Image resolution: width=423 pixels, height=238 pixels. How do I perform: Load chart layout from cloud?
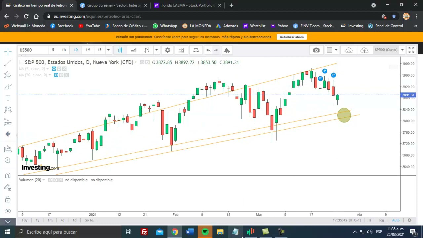coord(349,50)
